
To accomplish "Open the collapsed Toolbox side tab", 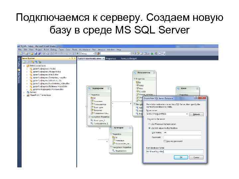I will pyautogui.click(x=19, y=63).
